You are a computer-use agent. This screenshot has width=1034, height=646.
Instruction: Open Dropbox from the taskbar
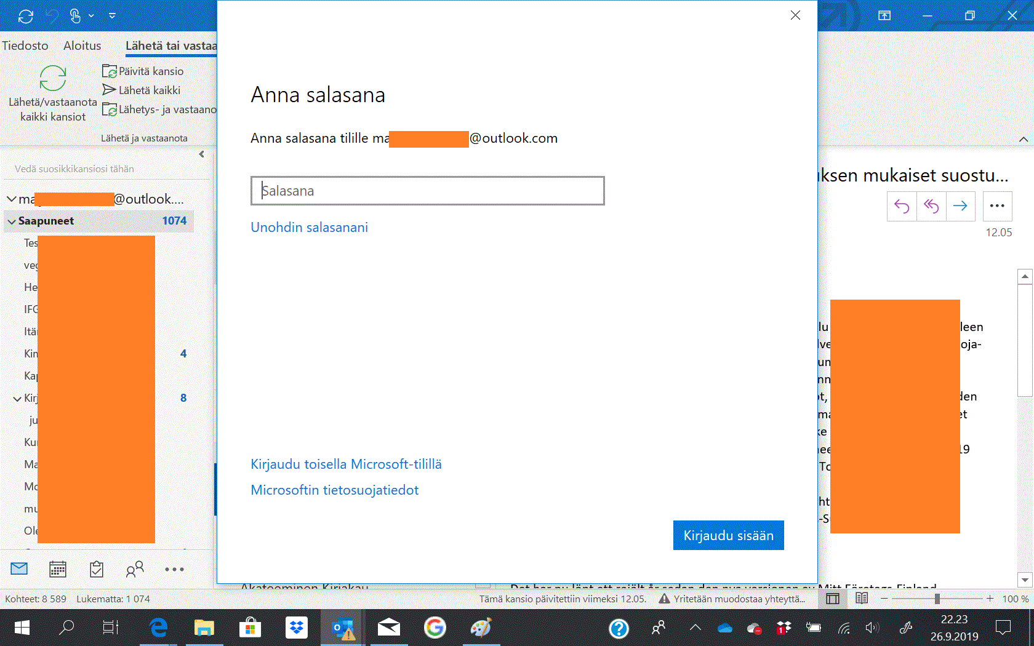click(297, 628)
